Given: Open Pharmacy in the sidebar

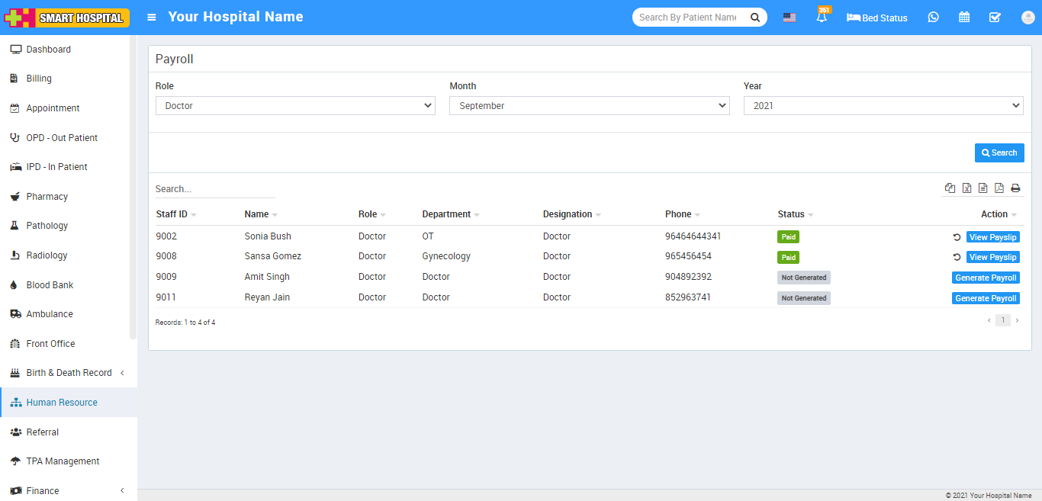Looking at the screenshot, I should point(47,197).
